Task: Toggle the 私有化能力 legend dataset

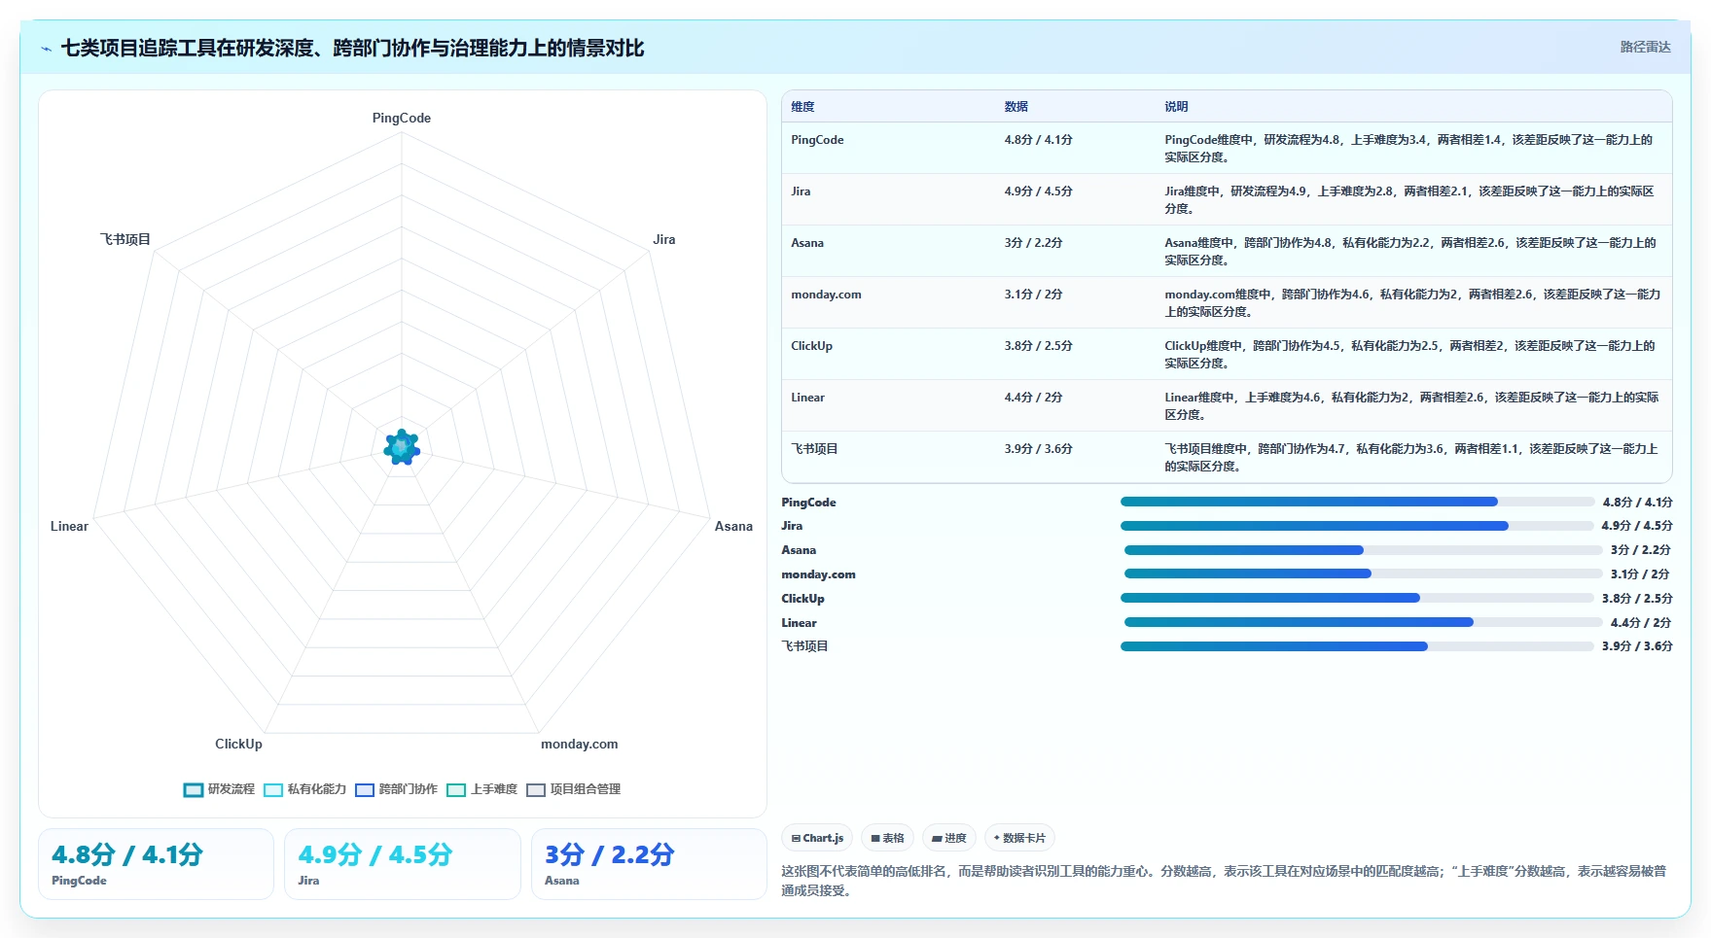Action: tap(304, 789)
